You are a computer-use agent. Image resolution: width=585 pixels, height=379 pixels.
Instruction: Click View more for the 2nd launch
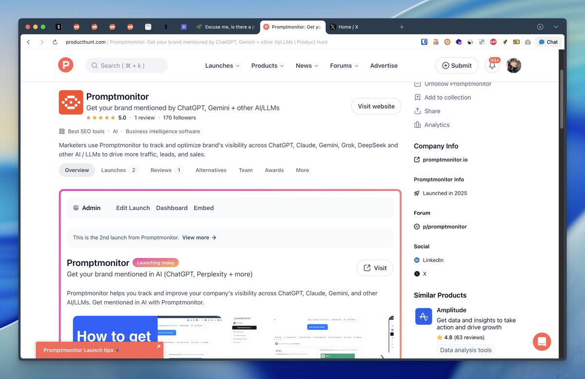point(199,238)
